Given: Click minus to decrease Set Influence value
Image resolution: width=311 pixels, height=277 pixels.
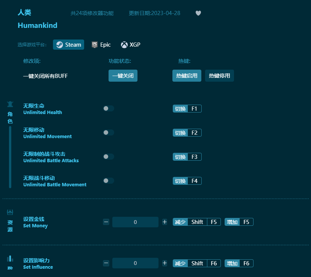Looking at the screenshot, I should point(106,263).
